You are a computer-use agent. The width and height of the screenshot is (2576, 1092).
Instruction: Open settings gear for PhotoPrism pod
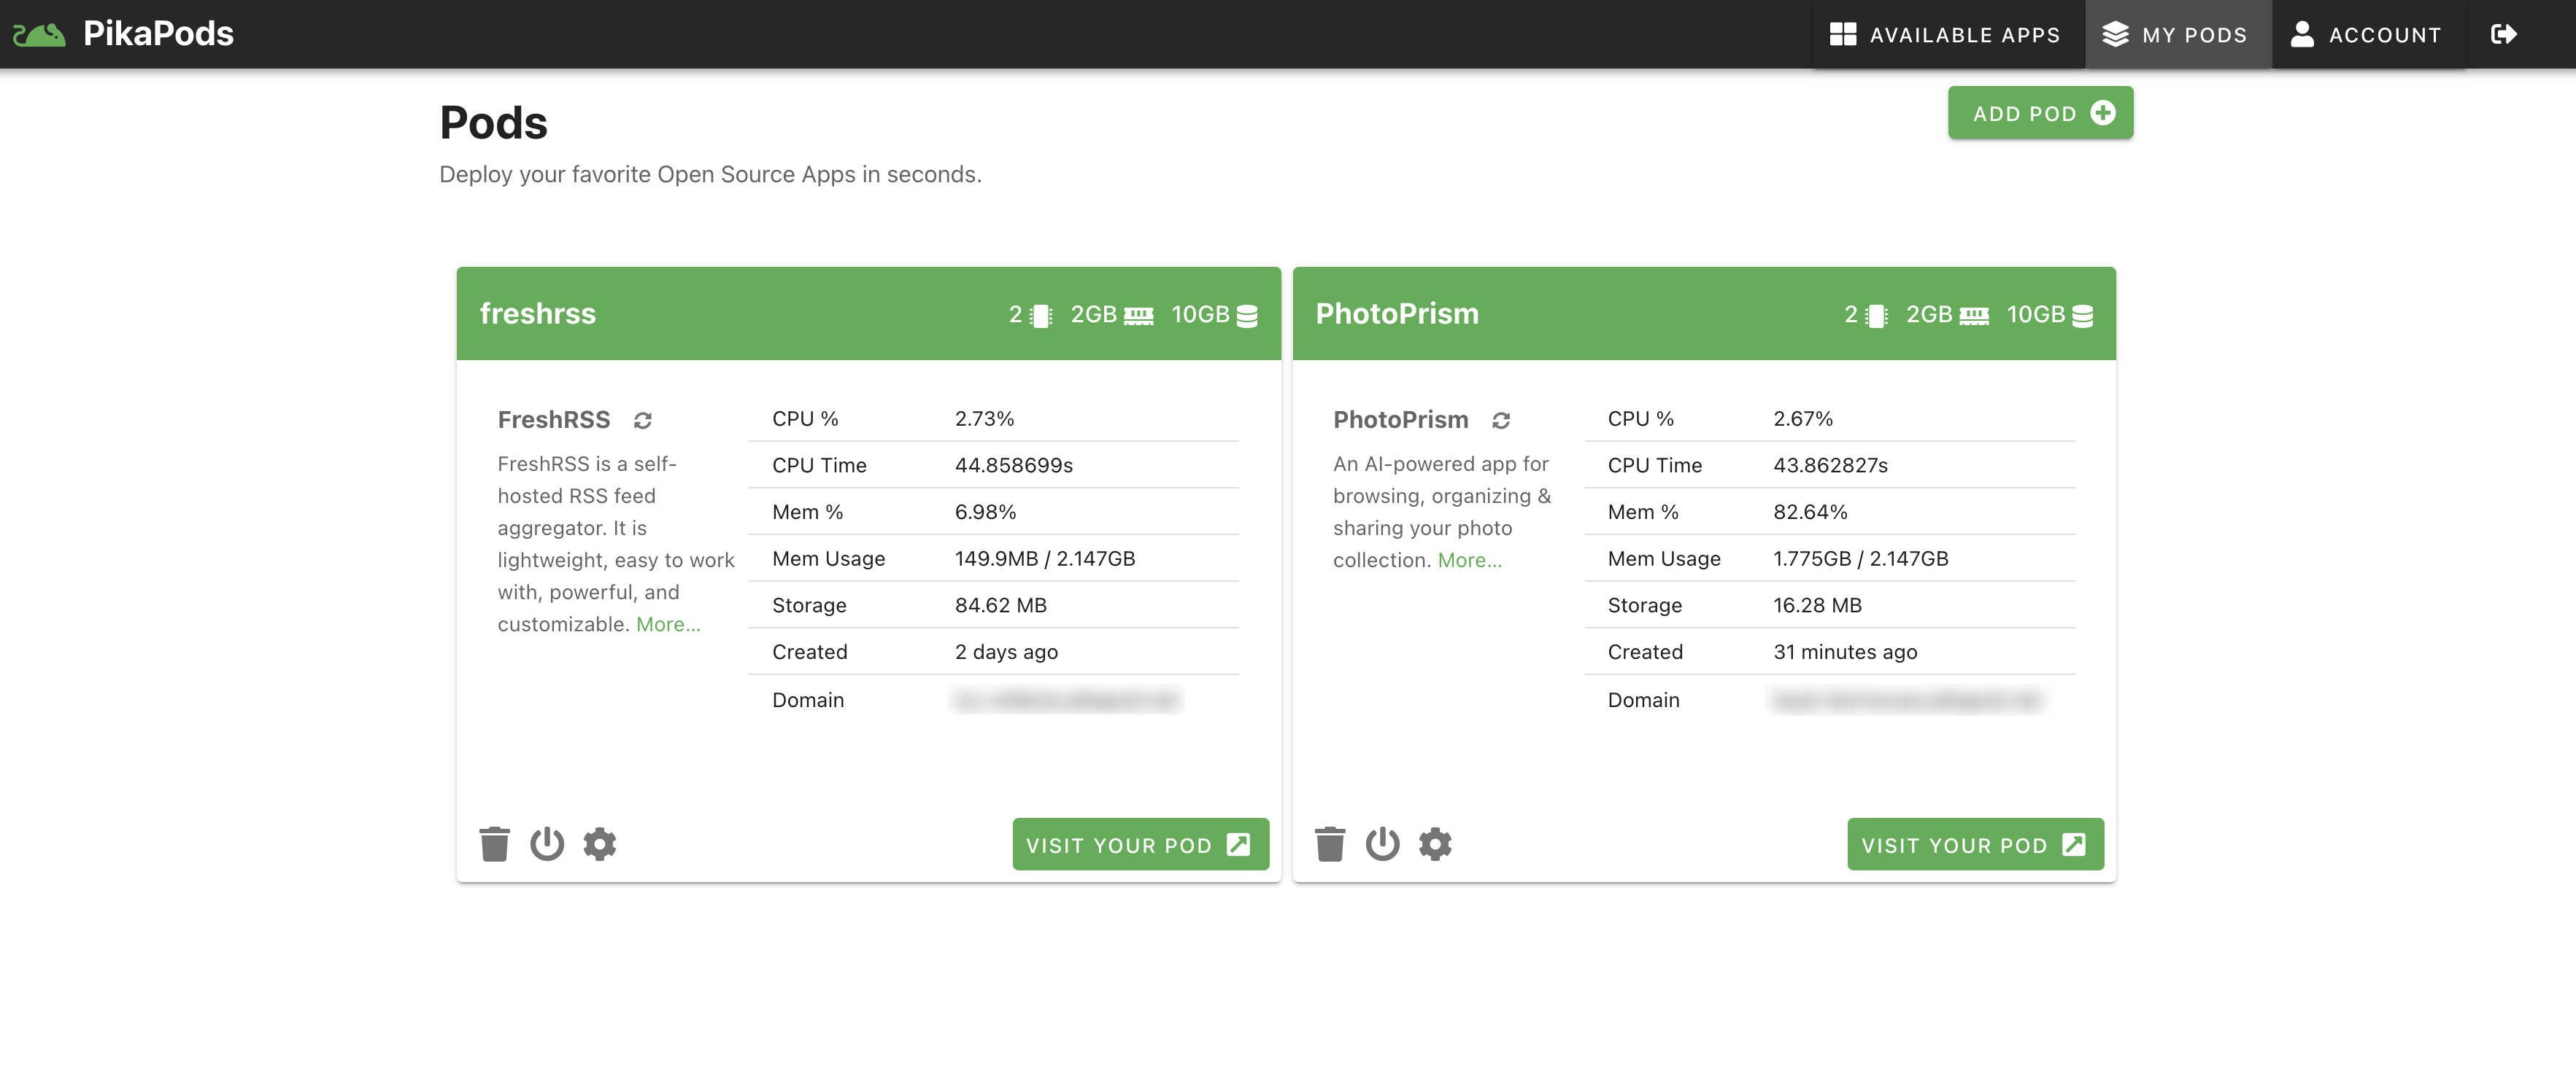click(1435, 844)
